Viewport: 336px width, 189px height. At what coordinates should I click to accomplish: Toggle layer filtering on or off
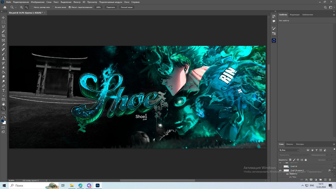tap(334, 150)
